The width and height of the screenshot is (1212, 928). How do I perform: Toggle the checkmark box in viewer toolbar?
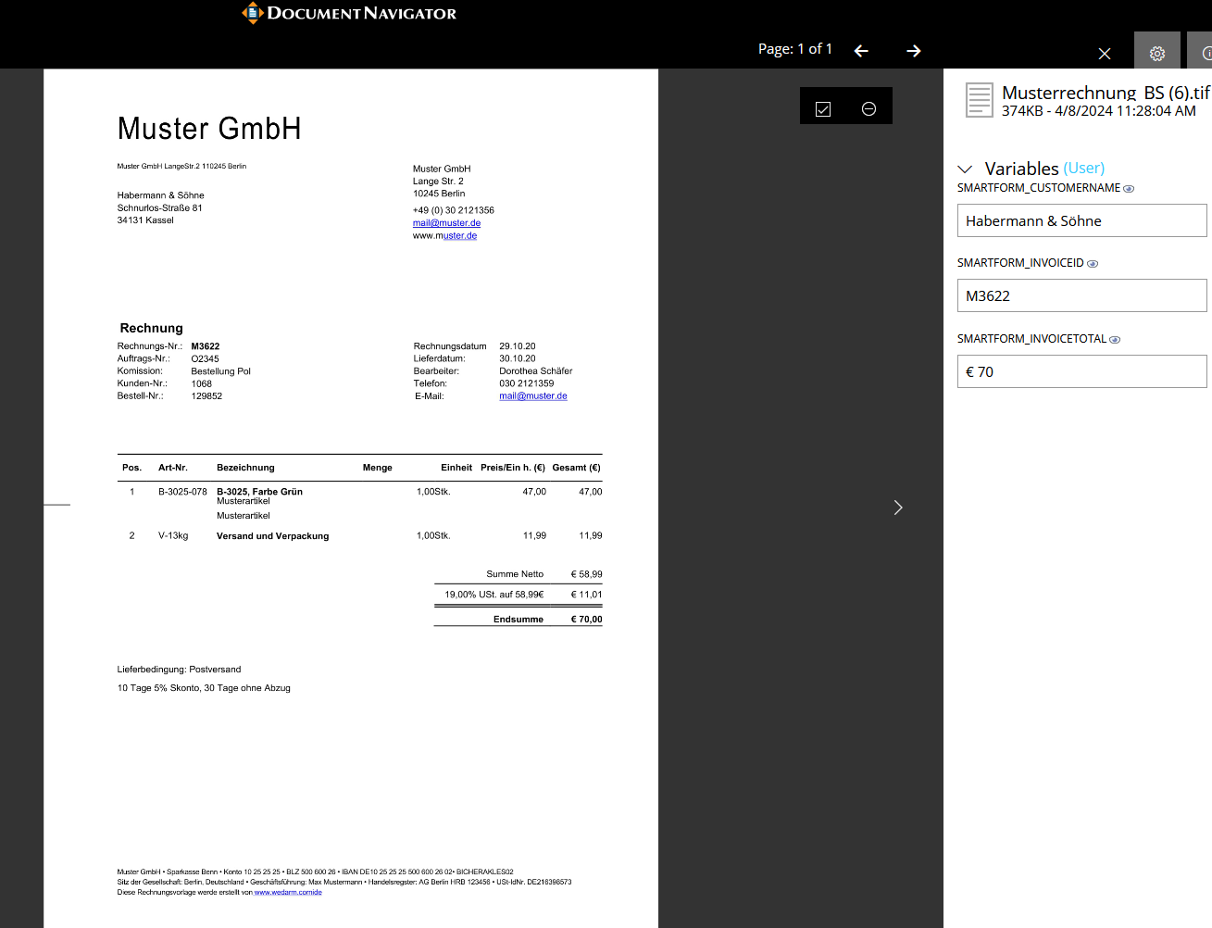pos(823,108)
